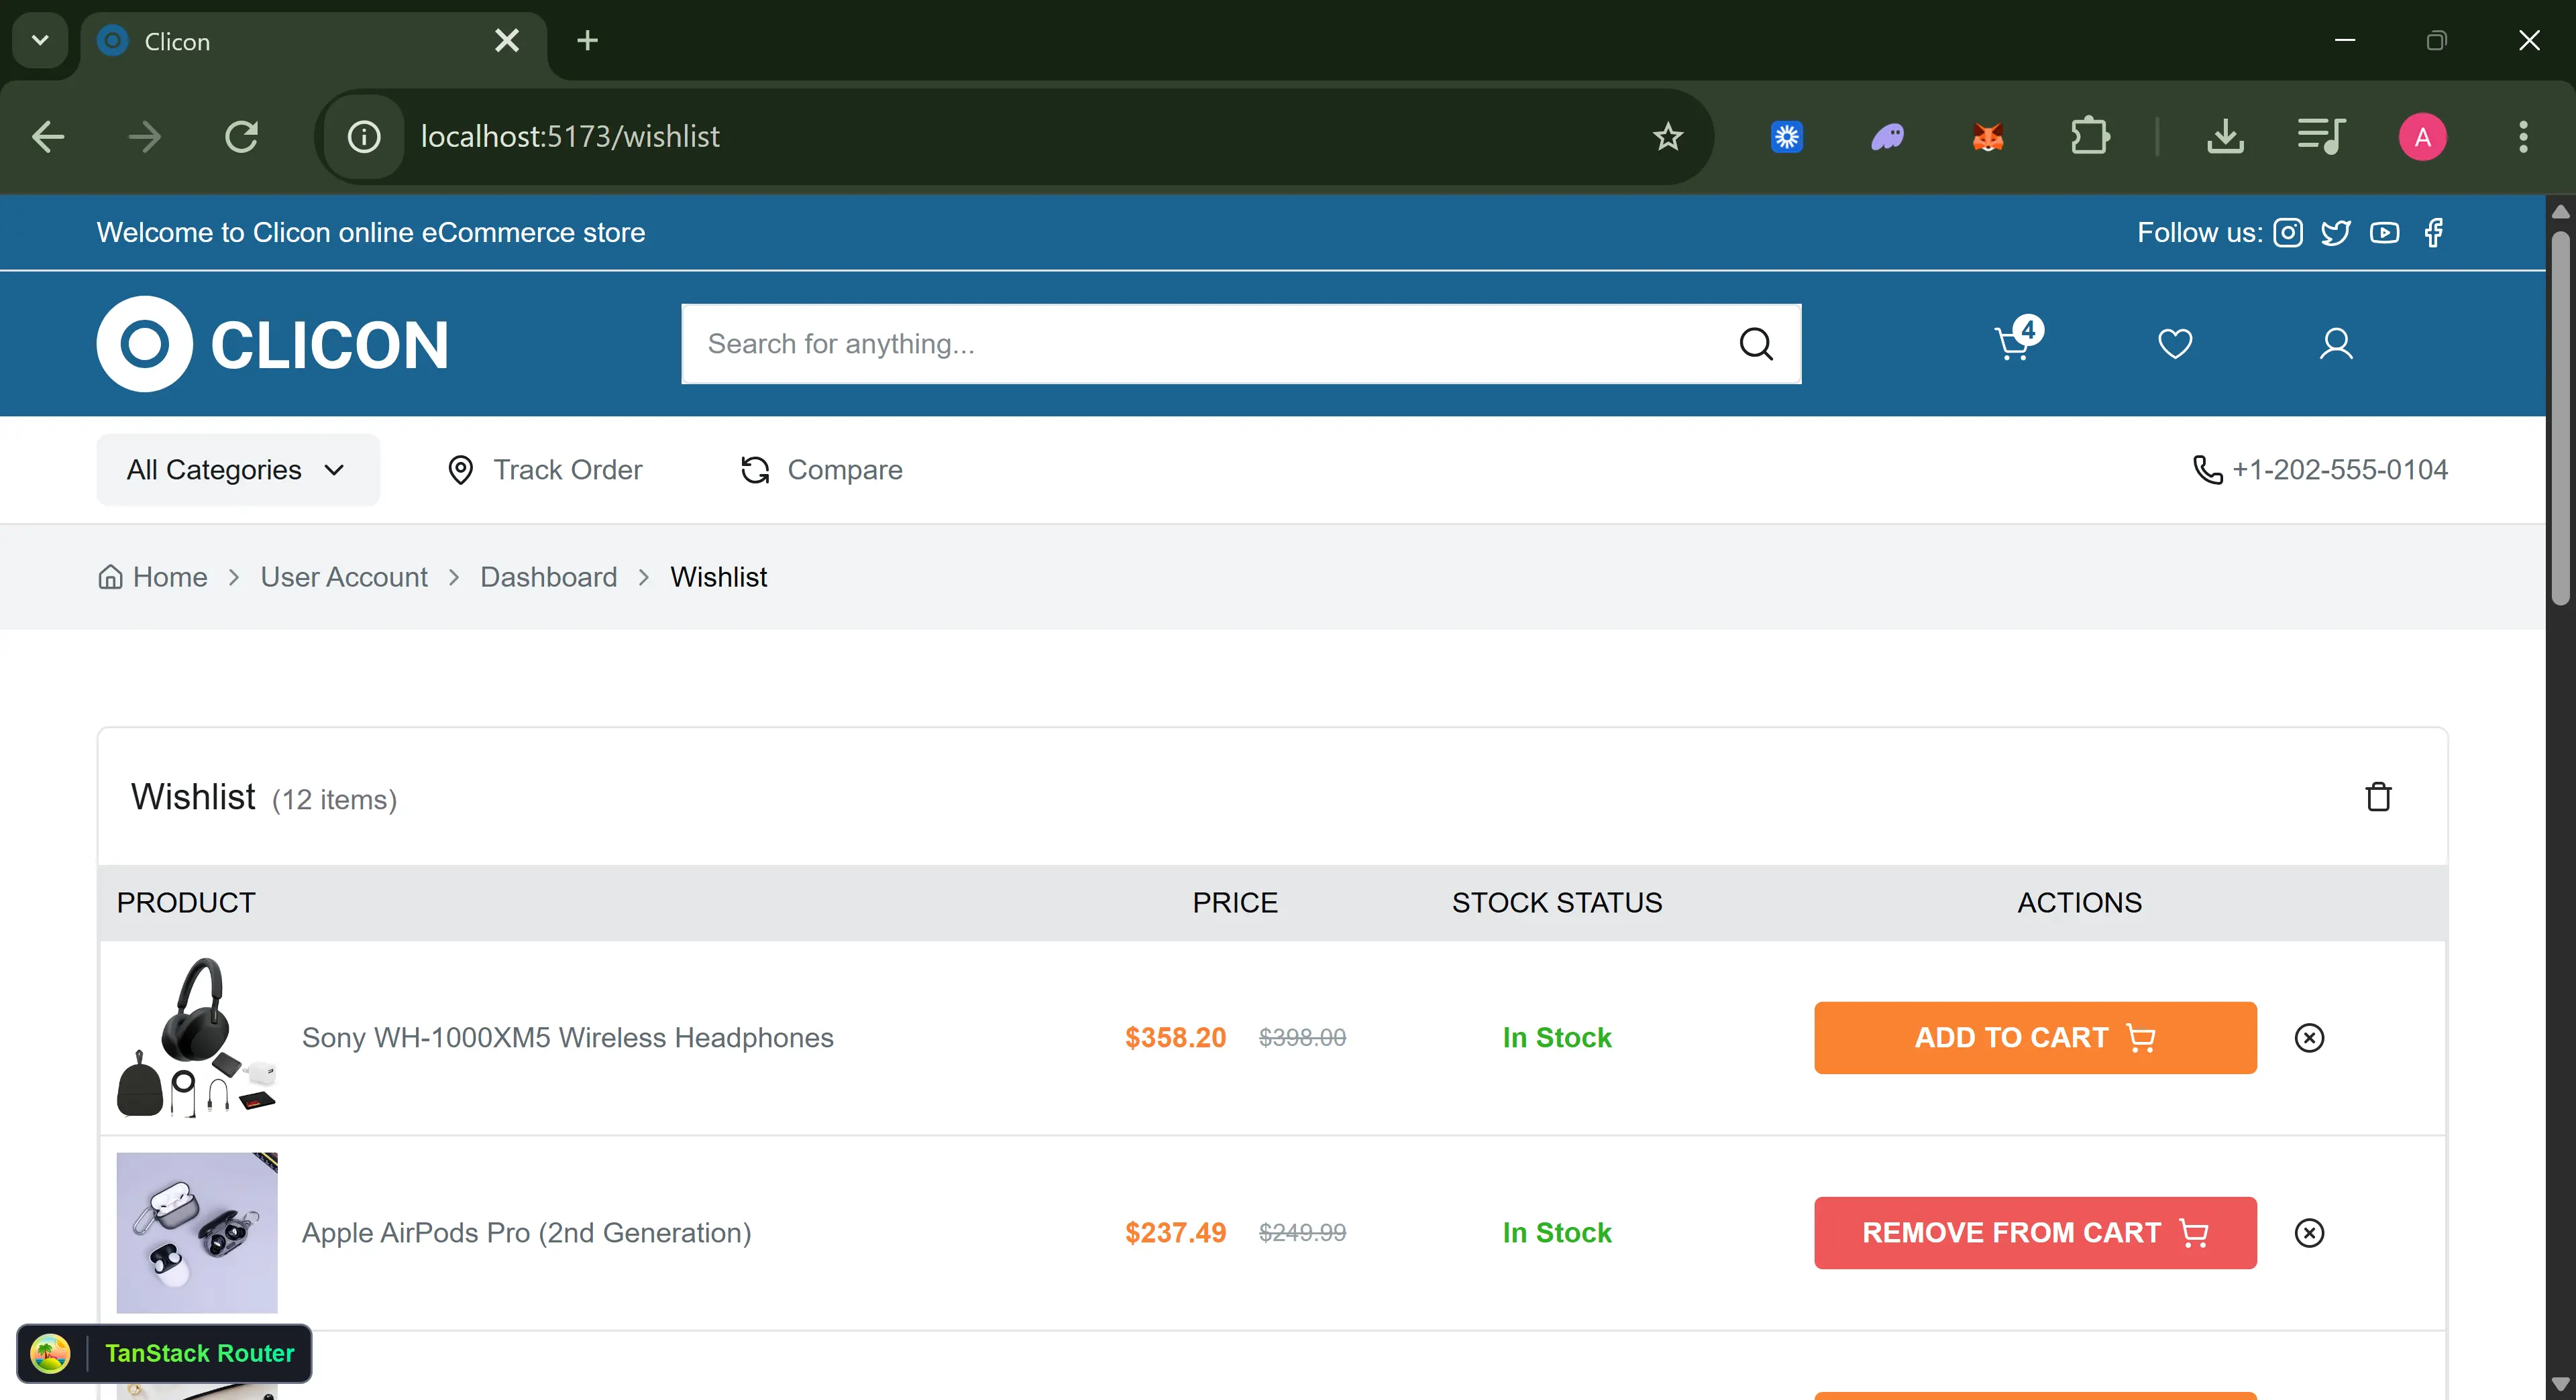Open the Chrome profile avatar A
The width and height of the screenshot is (2576, 1400).
2422,137
